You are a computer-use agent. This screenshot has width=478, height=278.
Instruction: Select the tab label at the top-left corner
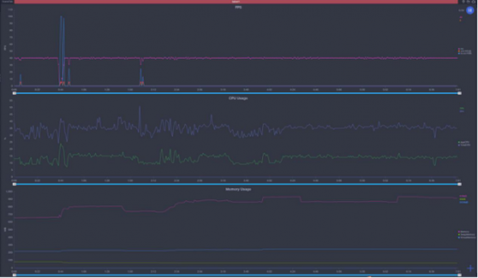coord(6,2)
